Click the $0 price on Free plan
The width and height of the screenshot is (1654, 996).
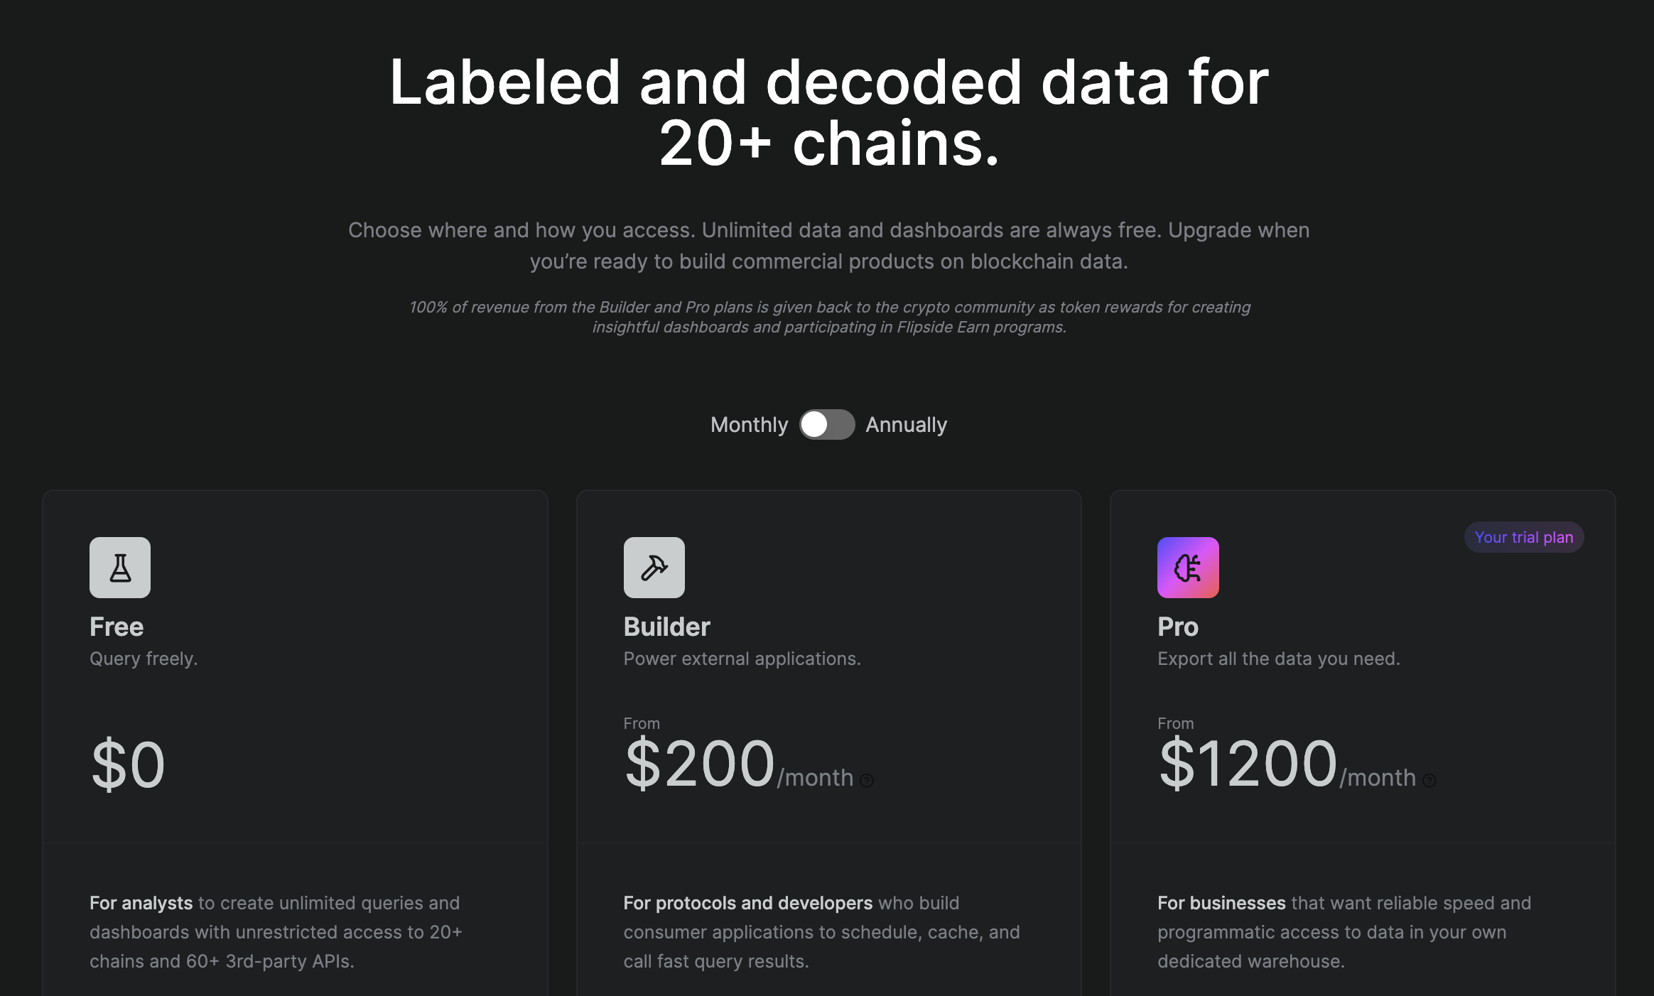[x=129, y=764]
